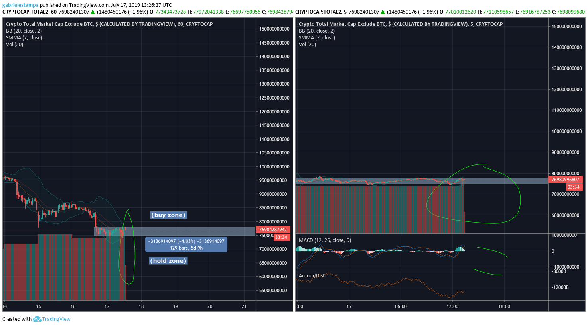
Task: Click date 19 on left chart time axis
Action: 176,306
